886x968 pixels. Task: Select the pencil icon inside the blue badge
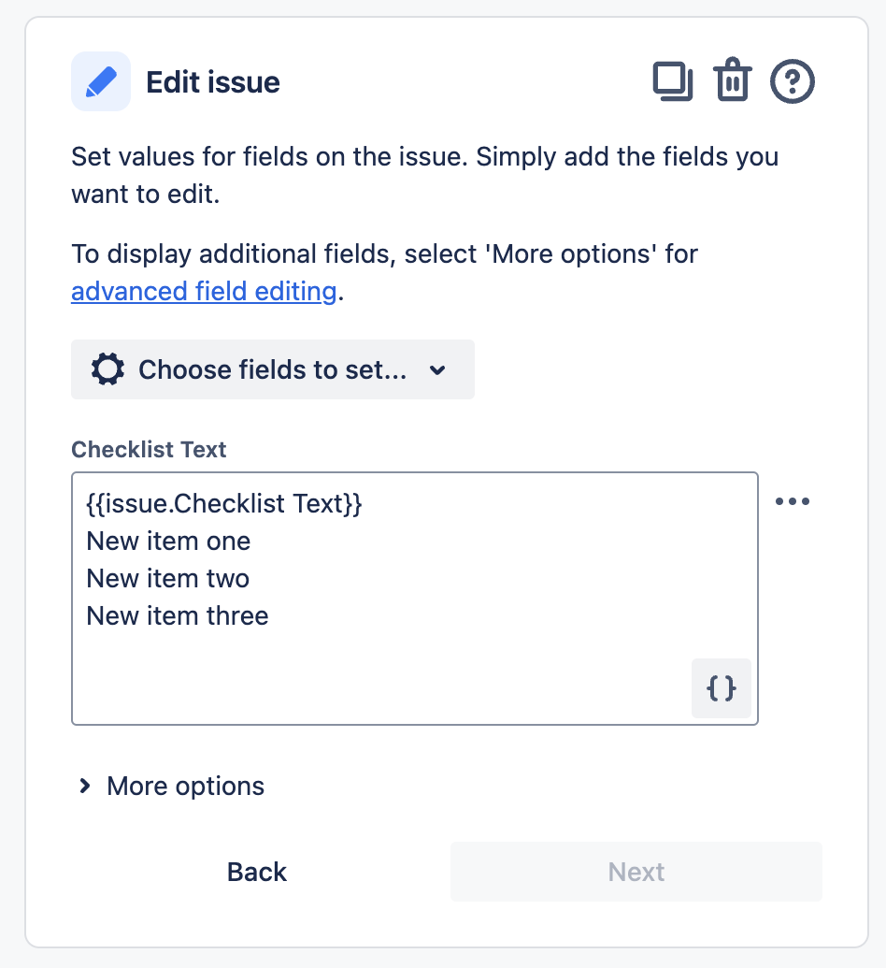point(100,81)
